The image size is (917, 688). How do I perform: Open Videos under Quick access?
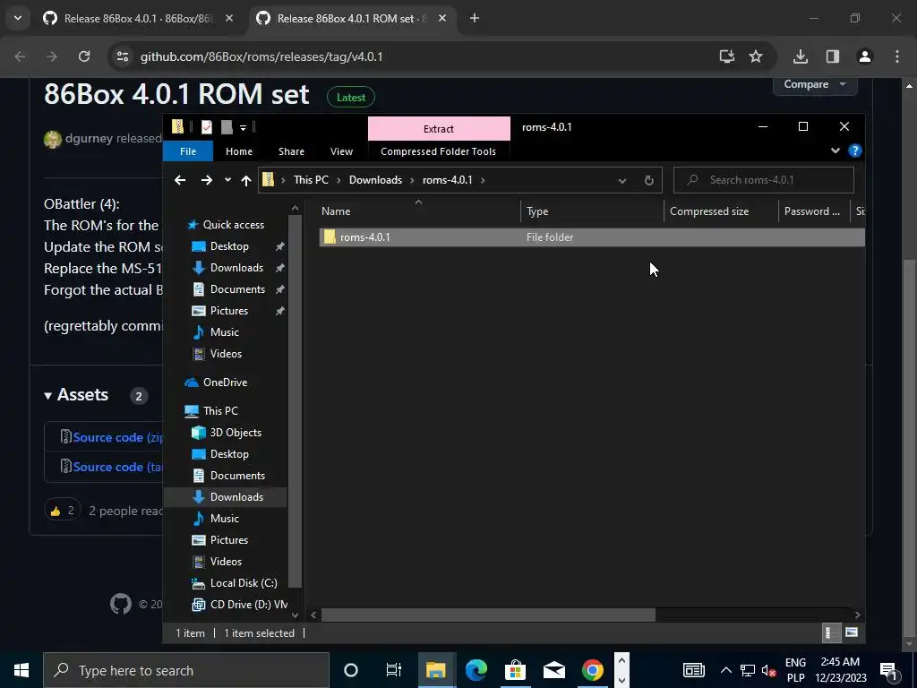tap(226, 354)
